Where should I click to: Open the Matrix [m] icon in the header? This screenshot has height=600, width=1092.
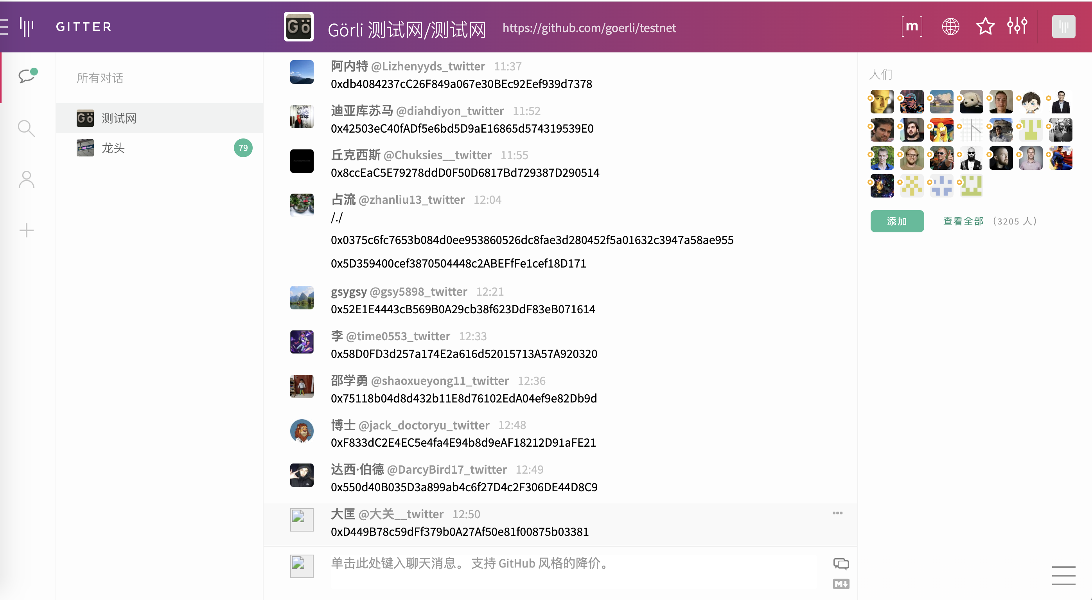(911, 27)
